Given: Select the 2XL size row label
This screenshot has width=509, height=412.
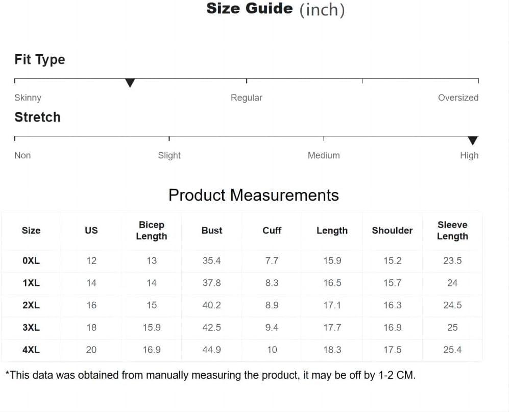Looking at the screenshot, I should click(x=31, y=305).
